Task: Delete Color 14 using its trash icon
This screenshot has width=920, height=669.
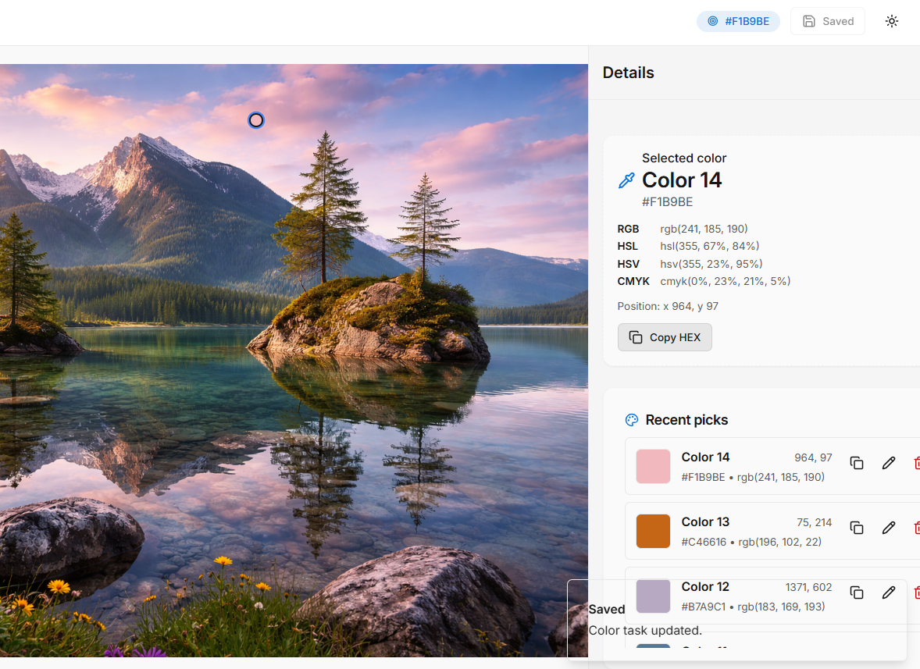Action: [x=916, y=463]
